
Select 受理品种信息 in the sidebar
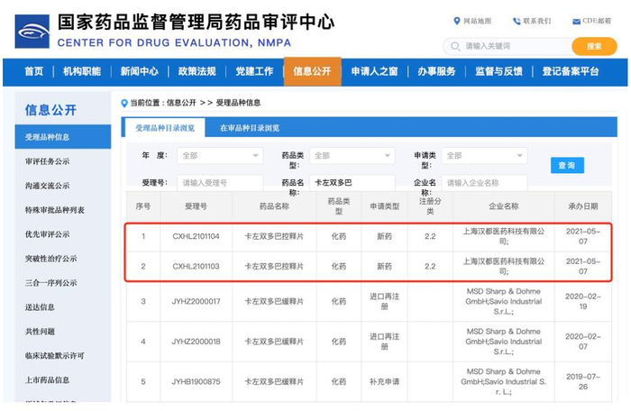[63, 137]
